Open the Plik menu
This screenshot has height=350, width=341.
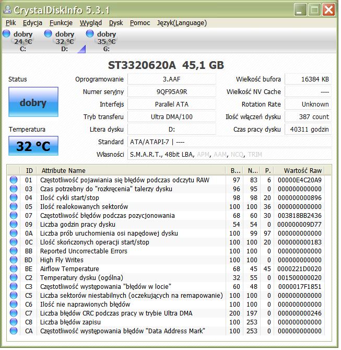(11, 23)
